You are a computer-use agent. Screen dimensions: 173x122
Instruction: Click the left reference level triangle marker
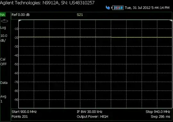pyautogui.click(x=20, y=21)
